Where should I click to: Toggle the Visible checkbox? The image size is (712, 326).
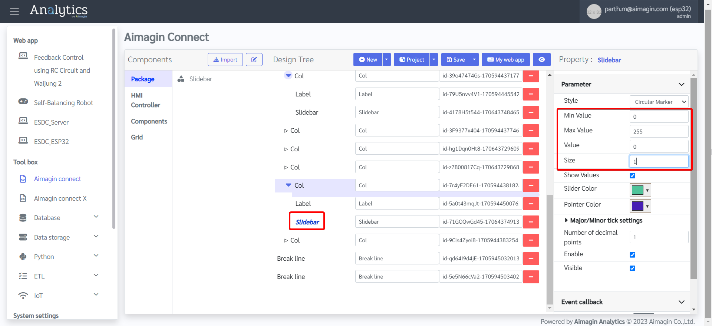pyautogui.click(x=632, y=268)
